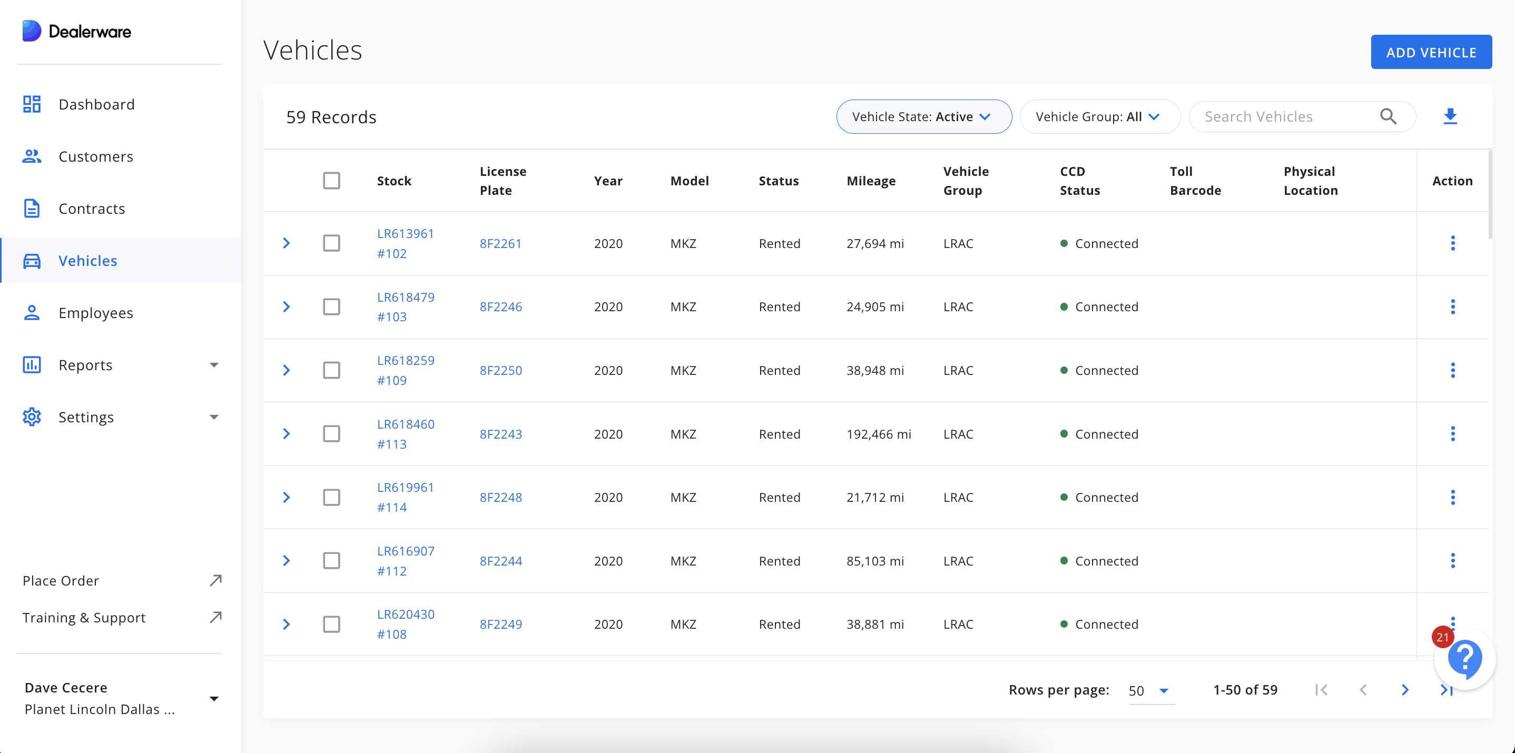
Task: Open the Settings menu
Action: pos(86,417)
